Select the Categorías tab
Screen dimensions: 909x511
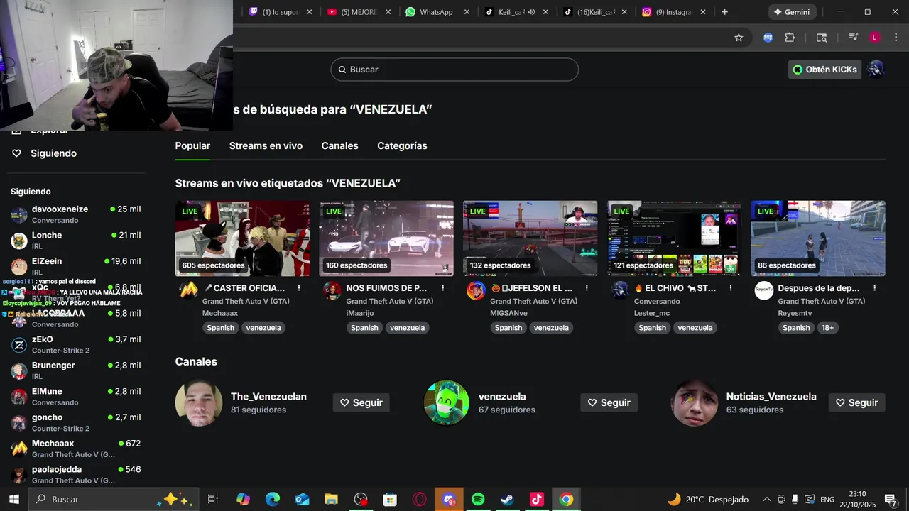coord(402,145)
